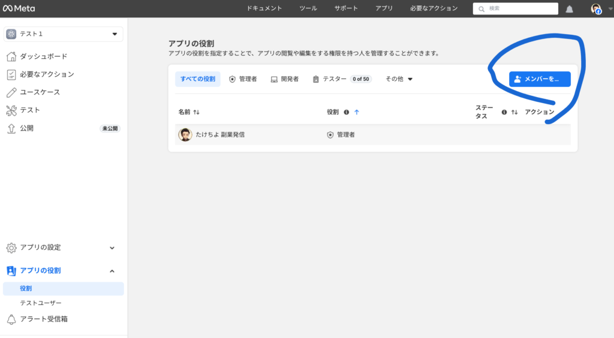The width and height of the screenshot is (614, 338).
Task: Click the blue sort arrow for 役割
Action: [x=356, y=112]
